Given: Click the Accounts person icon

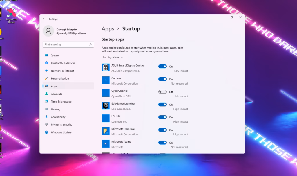Looking at the screenshot, I should tap(46, 94).
